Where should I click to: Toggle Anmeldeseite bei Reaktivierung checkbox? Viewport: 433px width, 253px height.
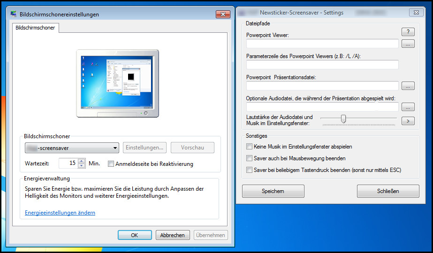[x=111, y=164]
